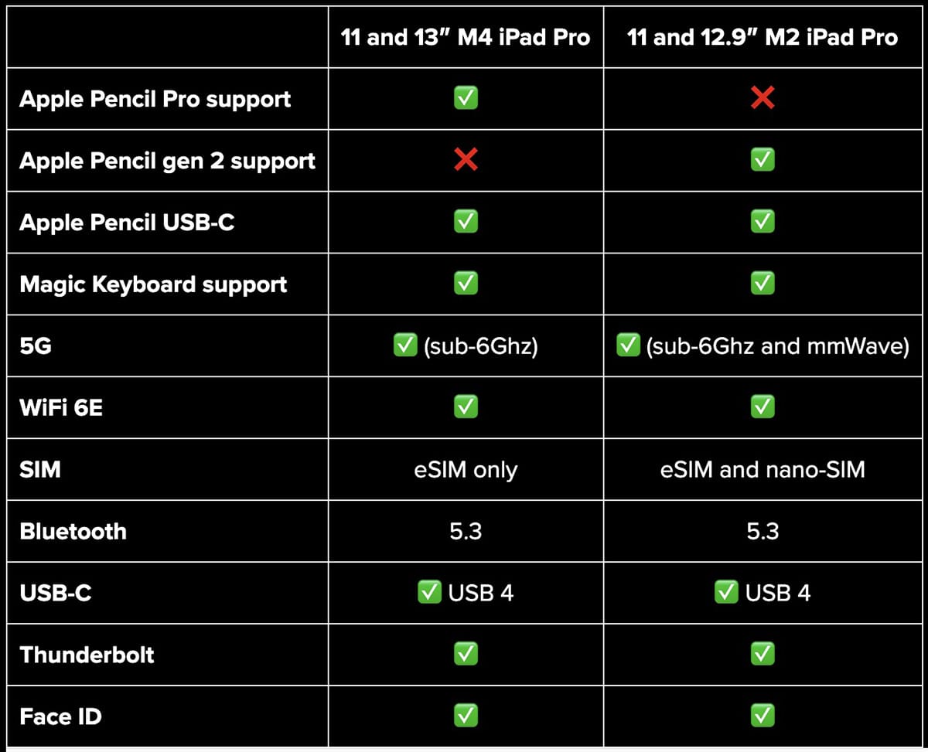Screen dimensions: 928x752
Task: Click the Magic Keyboard support row label
Action: point(153,284)
